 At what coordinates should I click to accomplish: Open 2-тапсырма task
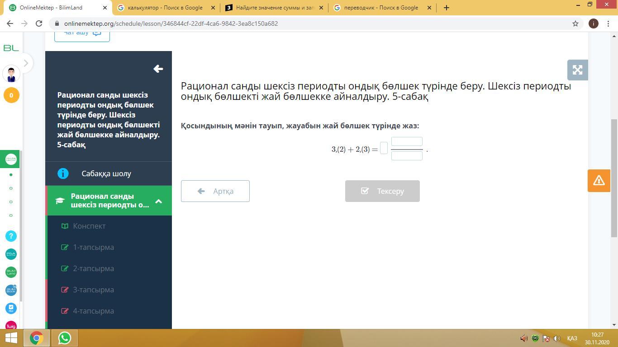click(93, 268)
